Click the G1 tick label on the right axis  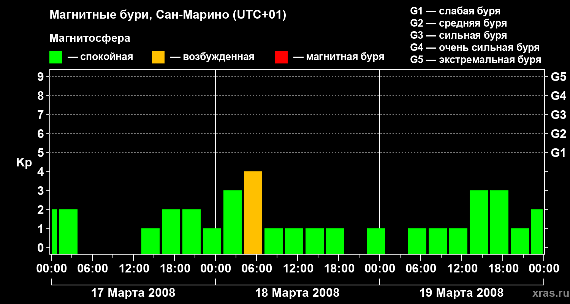(x=558, y=153)
